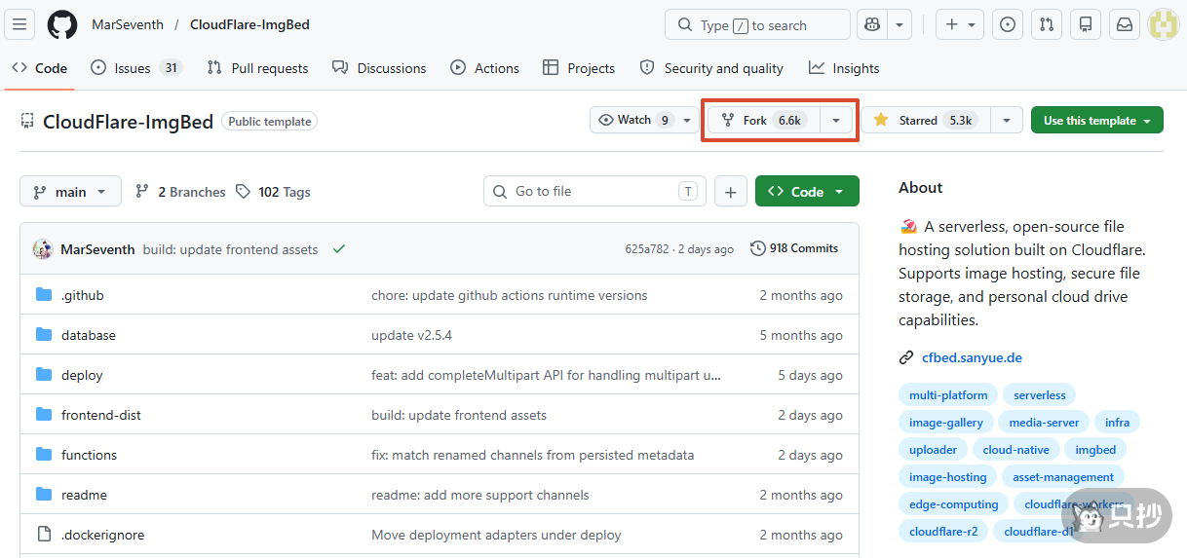
Task: Open the Copilot chat icon
Action: [x=872, y=24]
